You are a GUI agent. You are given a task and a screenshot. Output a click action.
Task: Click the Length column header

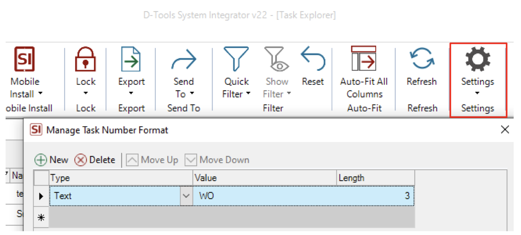(375, 178)
